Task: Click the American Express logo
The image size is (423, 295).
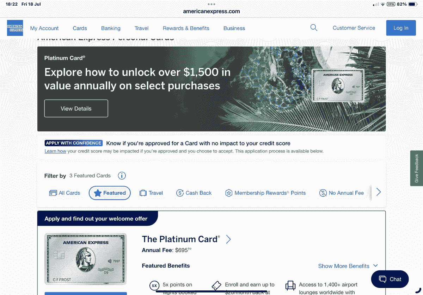Action: (15, 28)
